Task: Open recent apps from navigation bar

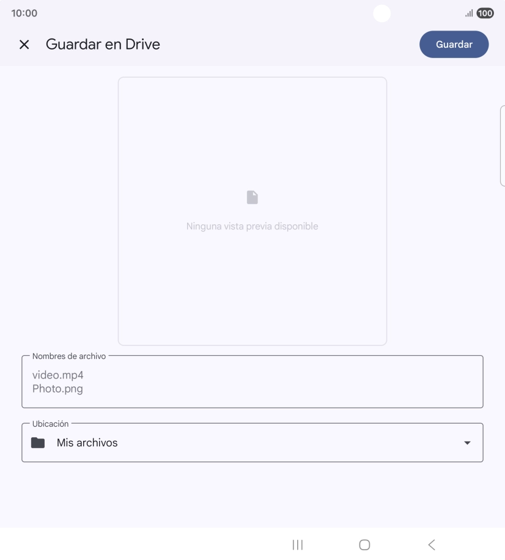Action: tap(298, 545)
